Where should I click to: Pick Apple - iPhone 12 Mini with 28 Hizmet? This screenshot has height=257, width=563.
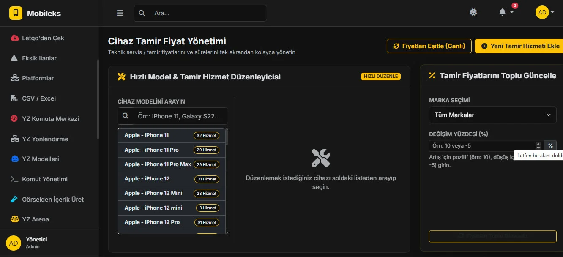172,193
